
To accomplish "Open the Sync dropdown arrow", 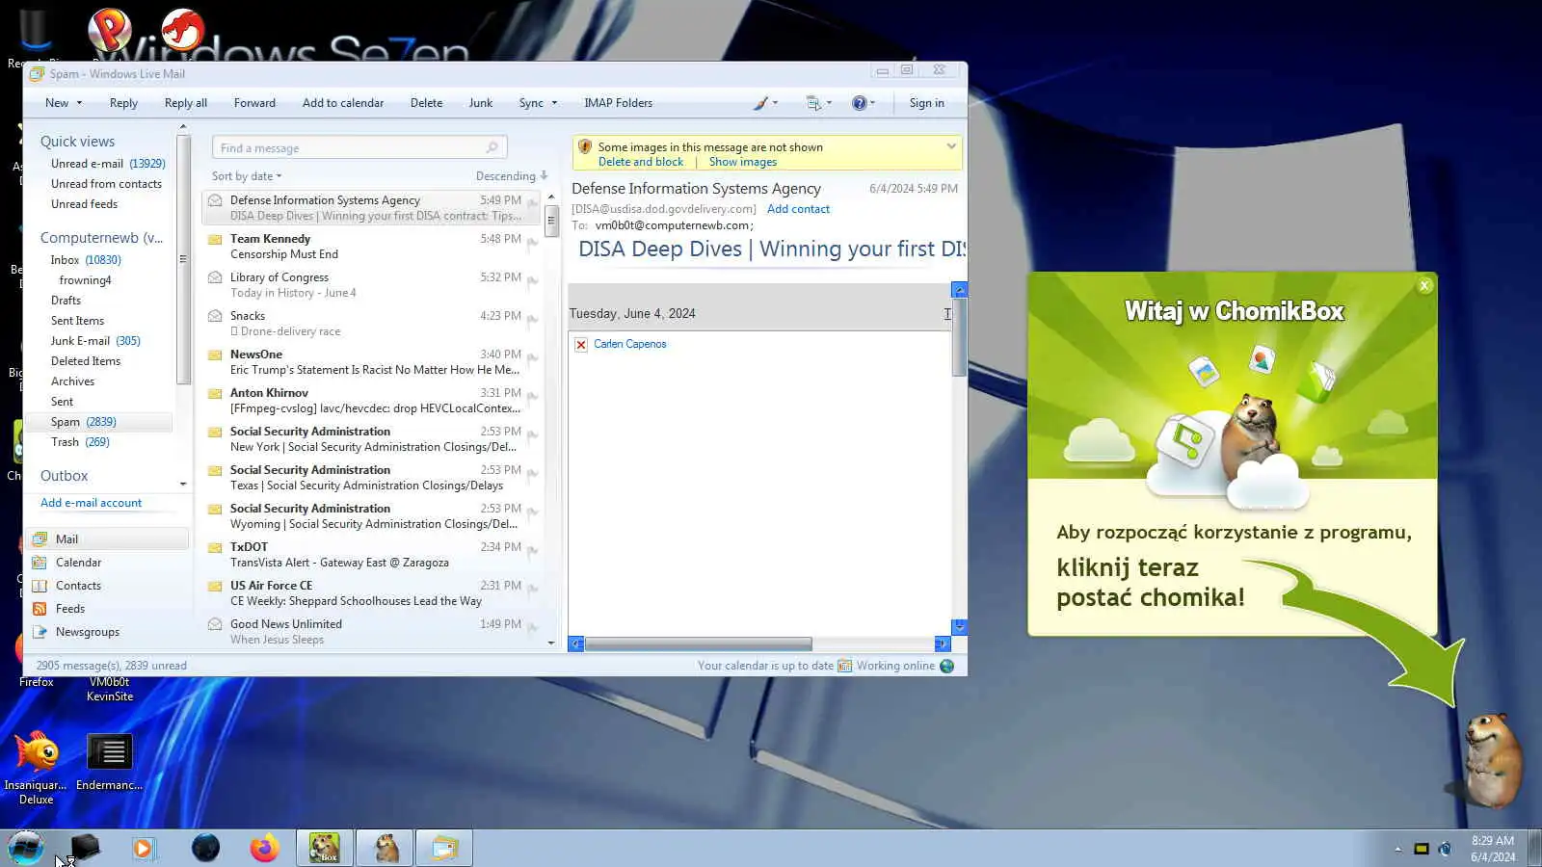I will [554, 103].
